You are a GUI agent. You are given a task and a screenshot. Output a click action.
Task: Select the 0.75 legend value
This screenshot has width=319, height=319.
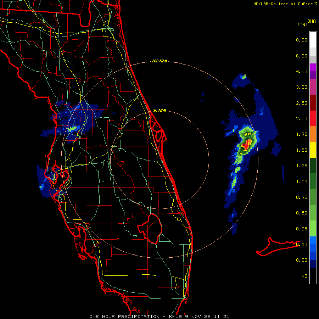[x=302, y=197]
